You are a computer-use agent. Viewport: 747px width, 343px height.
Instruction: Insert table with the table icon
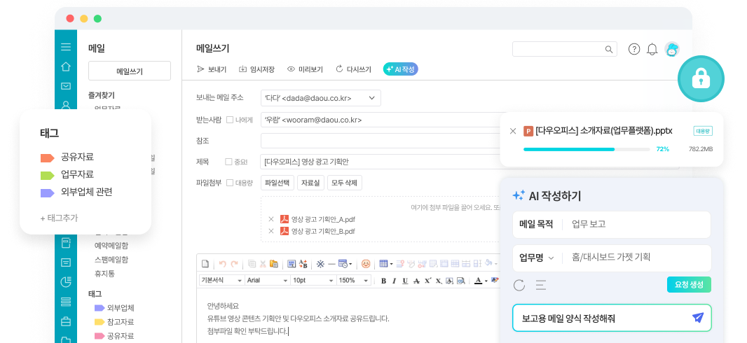(x=383, y=264)
